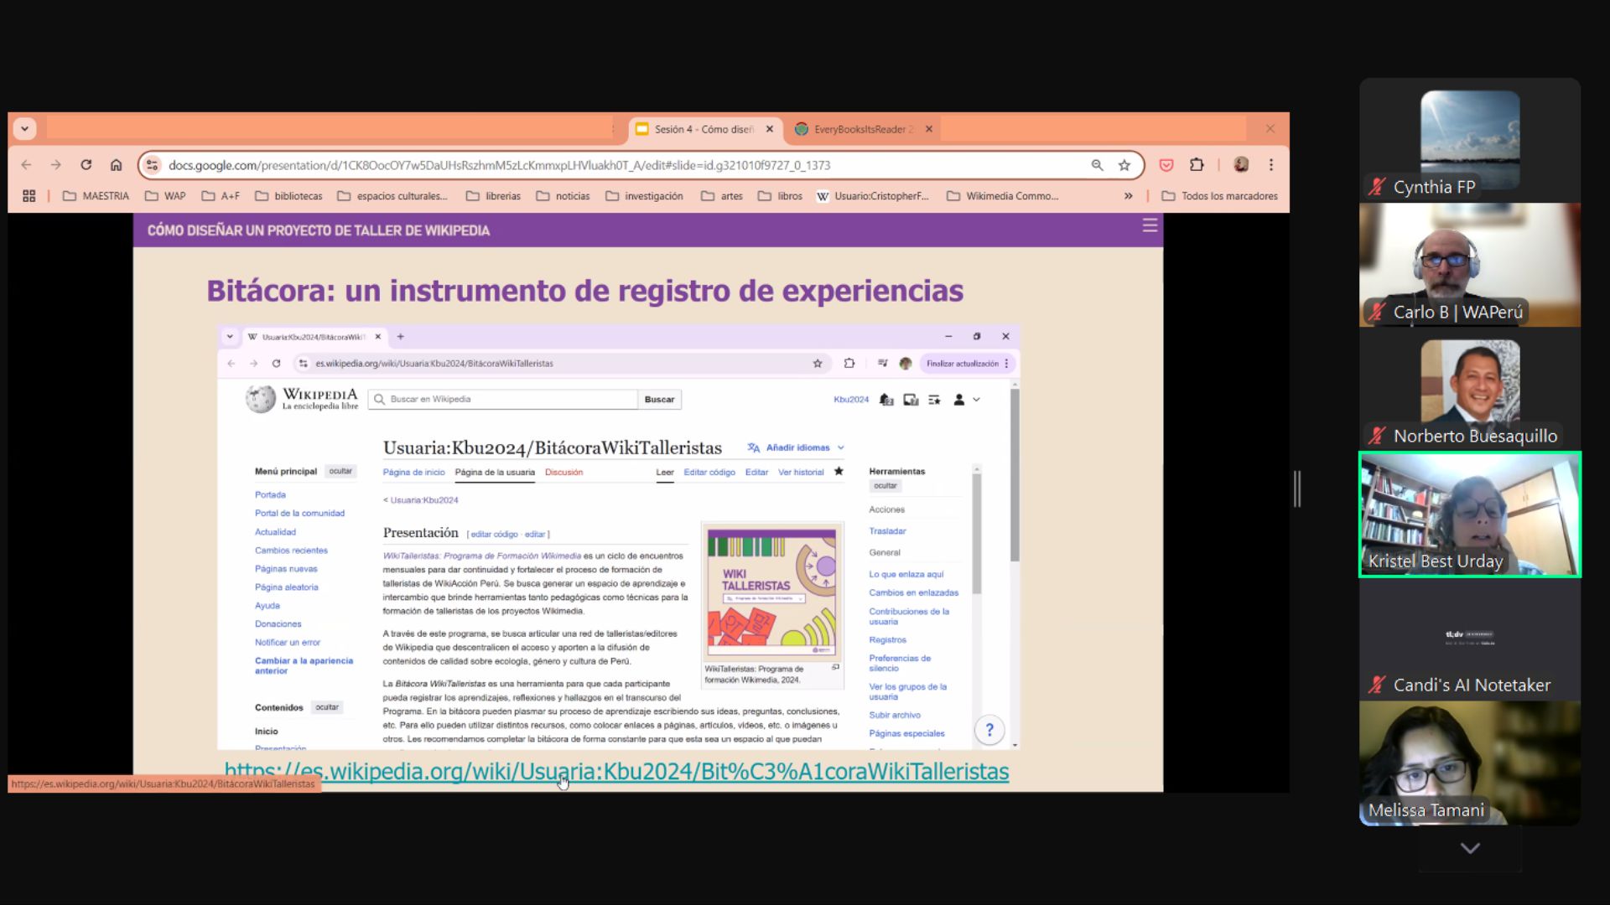The width and height of the screenshot is (1610, 905).
Task: Click the blue question mark help button
Action: pyautogui.click(x=989, y=730)
